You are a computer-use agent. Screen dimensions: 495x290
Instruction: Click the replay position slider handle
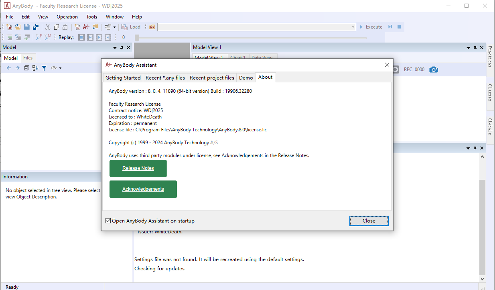[137, 37]
